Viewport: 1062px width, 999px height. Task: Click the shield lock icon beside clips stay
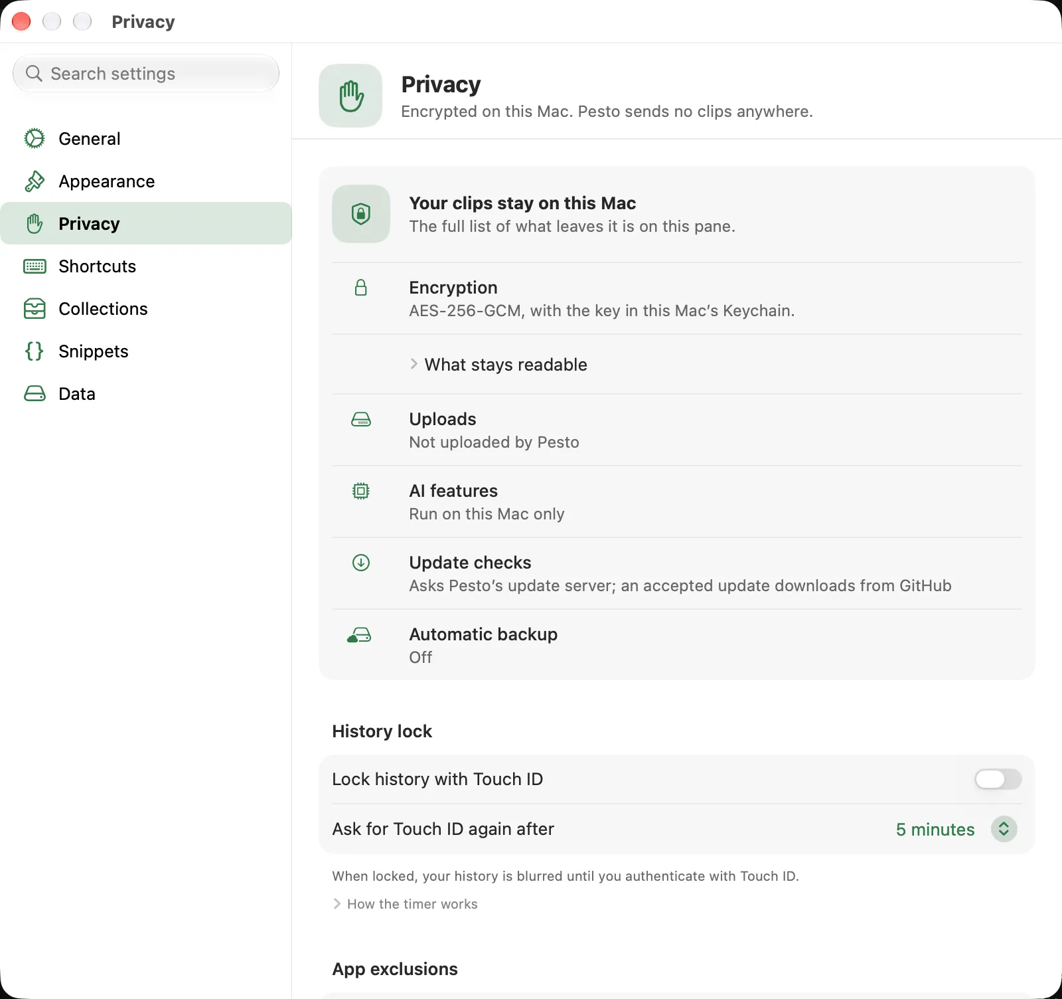(361, 213)
